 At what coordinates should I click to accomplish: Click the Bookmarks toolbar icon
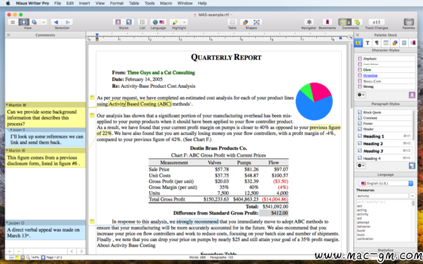[x=327, y=22]
